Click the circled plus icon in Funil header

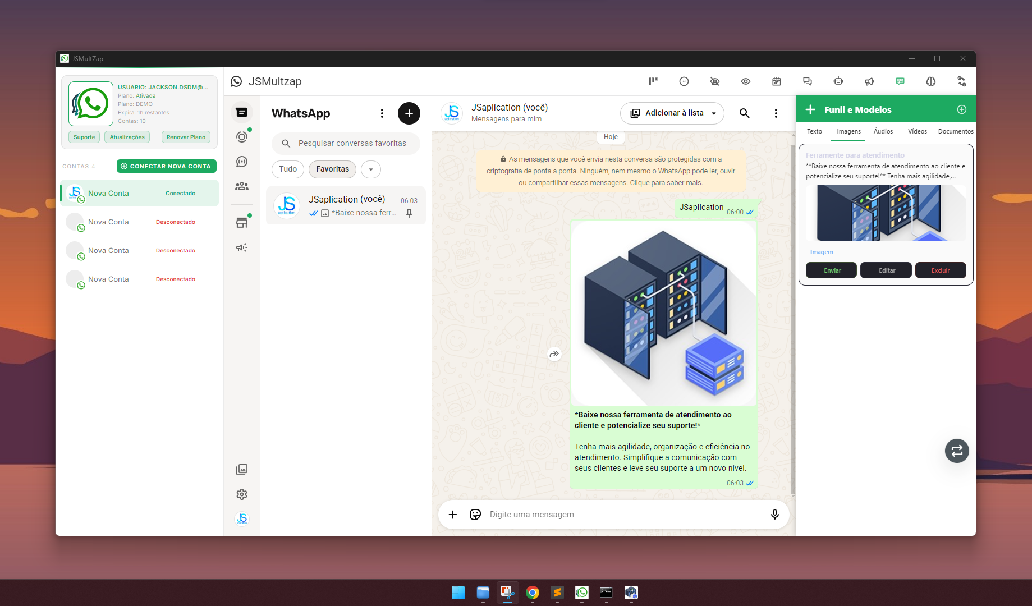(x=962, y=109)
